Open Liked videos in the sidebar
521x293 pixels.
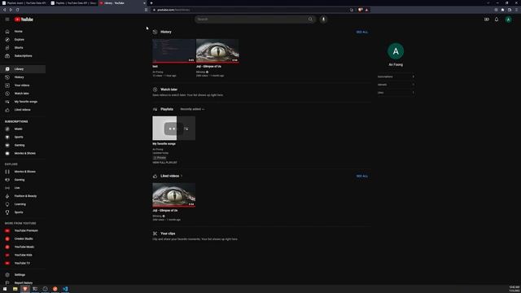(x=23, y=110)
